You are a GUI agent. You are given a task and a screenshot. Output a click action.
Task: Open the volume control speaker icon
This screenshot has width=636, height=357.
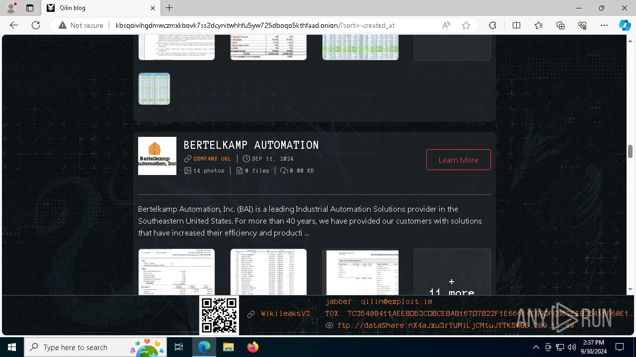[x=571, y=347]
